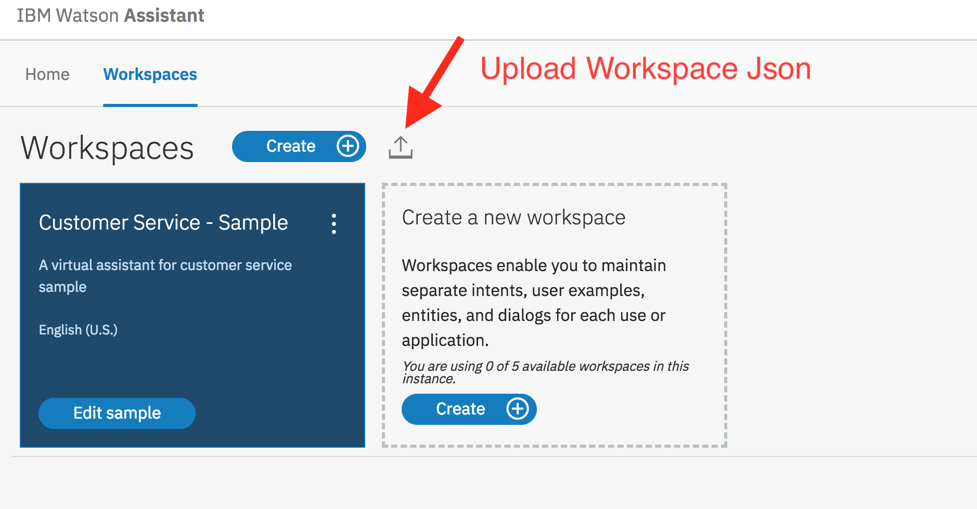Viewport: 977px width, 509px height.
Task: Click the 'Workspaces enable you to maintain' description text
Action: point(534,303)
